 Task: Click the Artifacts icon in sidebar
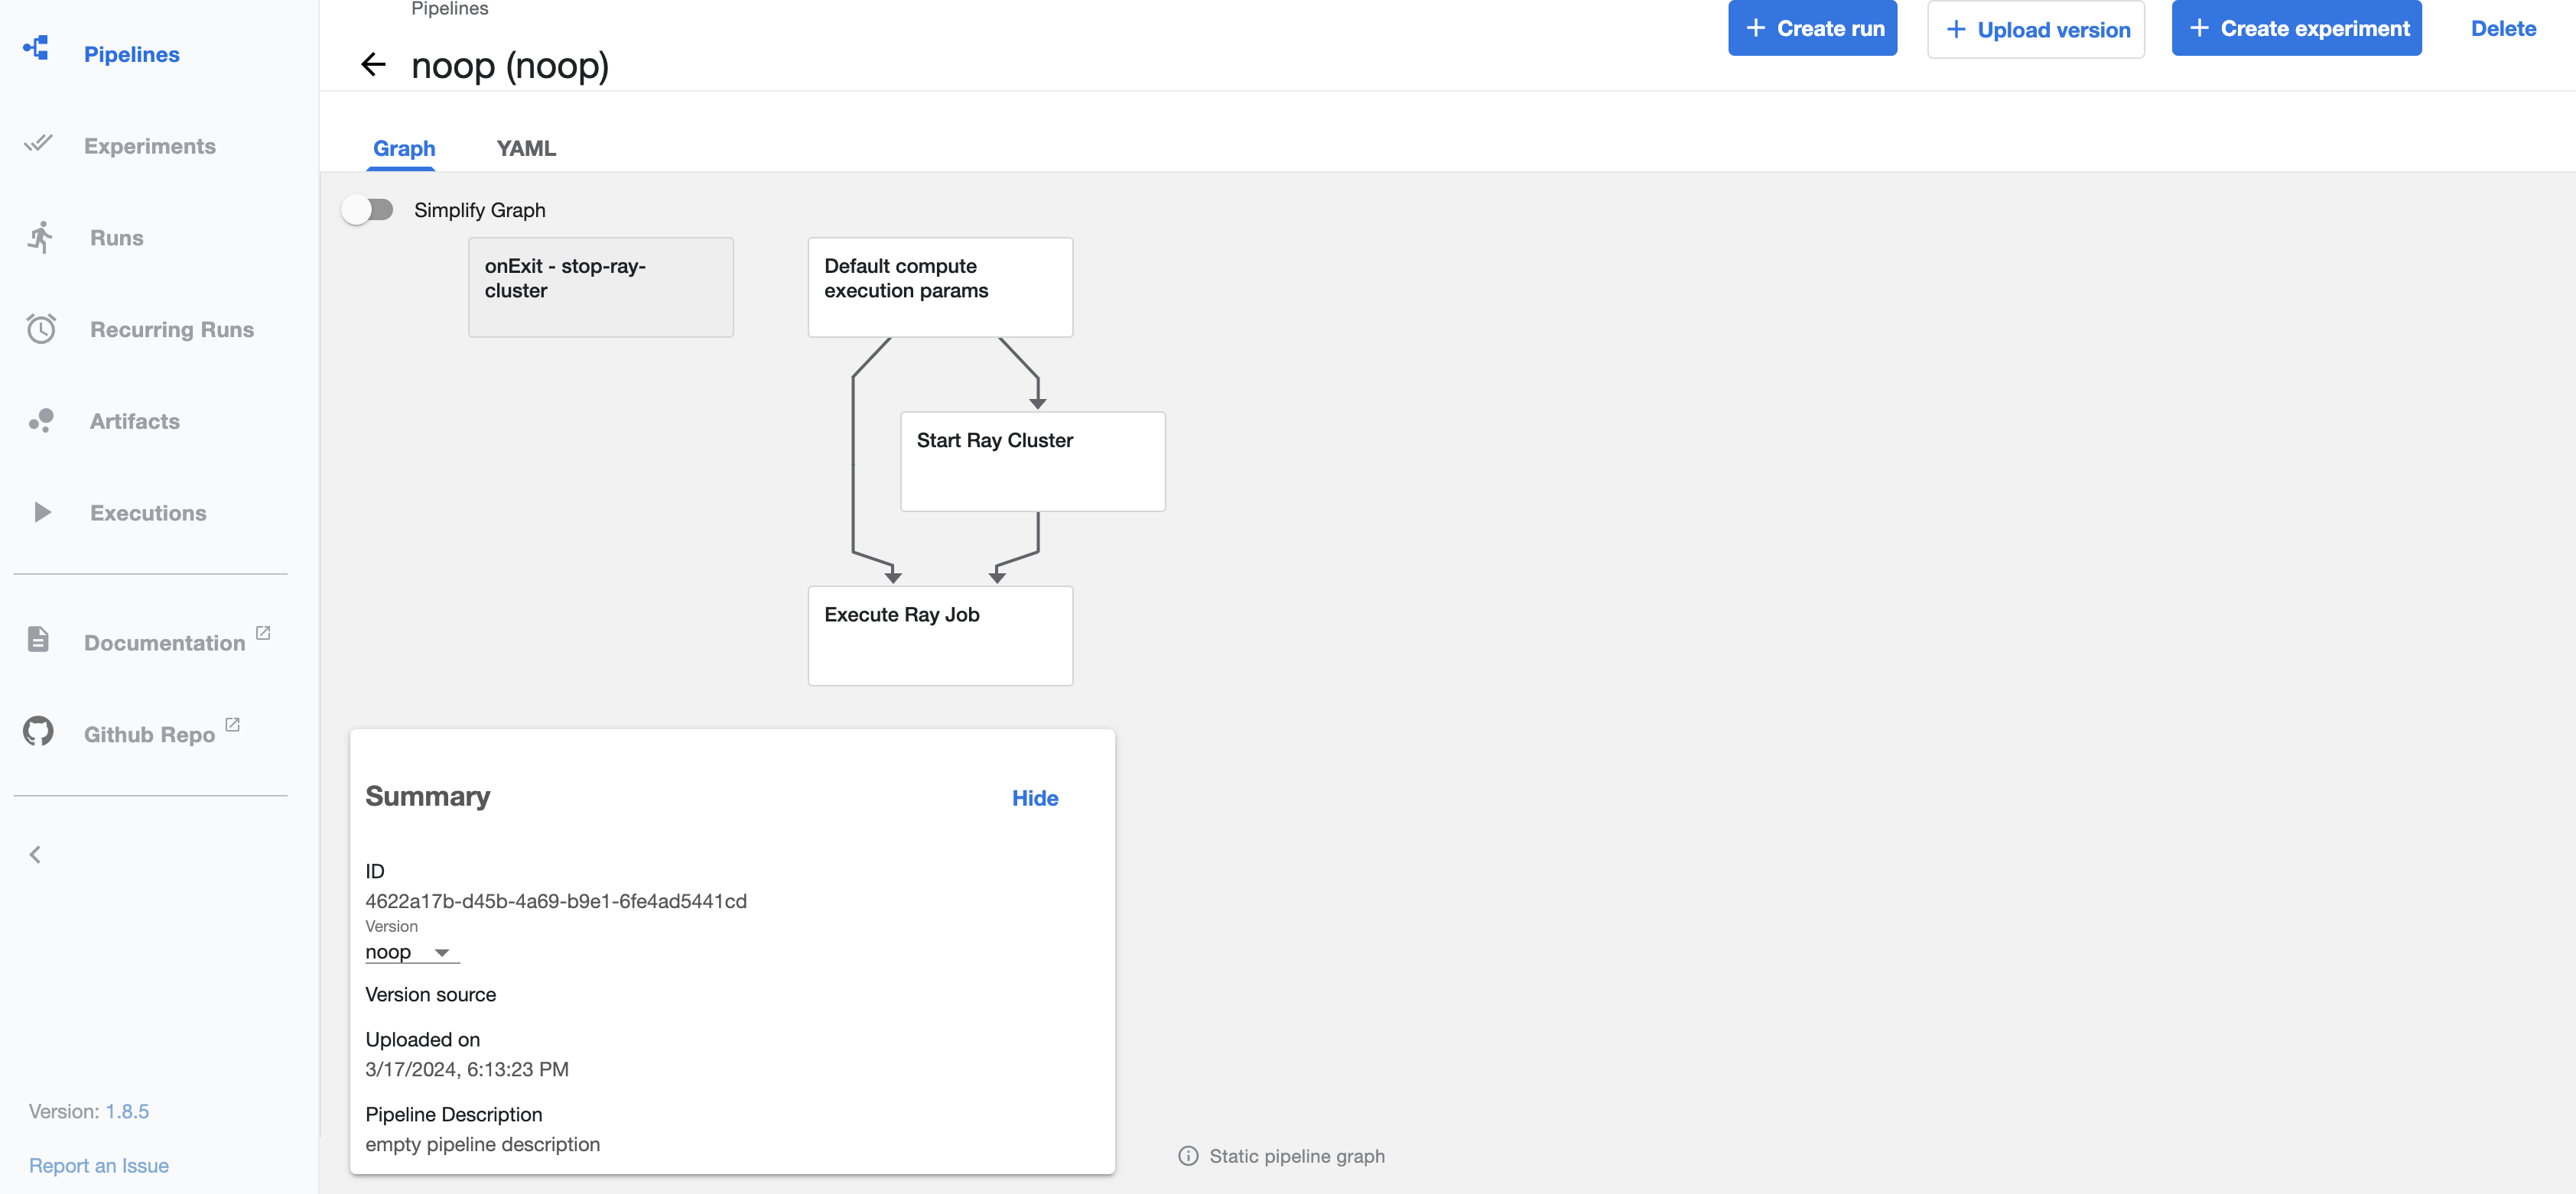coord(41,419)
